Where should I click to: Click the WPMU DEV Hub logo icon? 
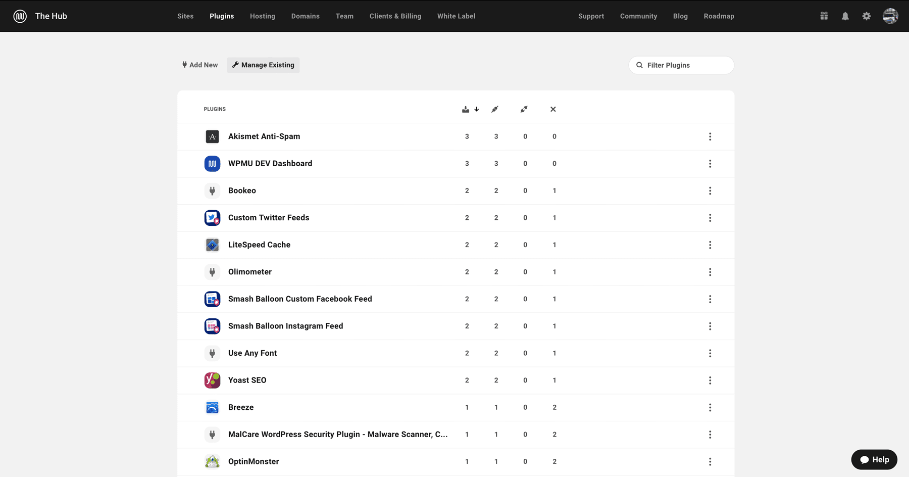tap(20, 16)
